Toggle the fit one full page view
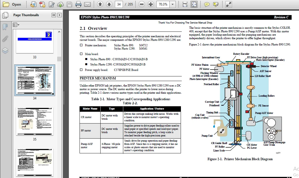Screen dimensions: 299x178 tap(194, 4)
